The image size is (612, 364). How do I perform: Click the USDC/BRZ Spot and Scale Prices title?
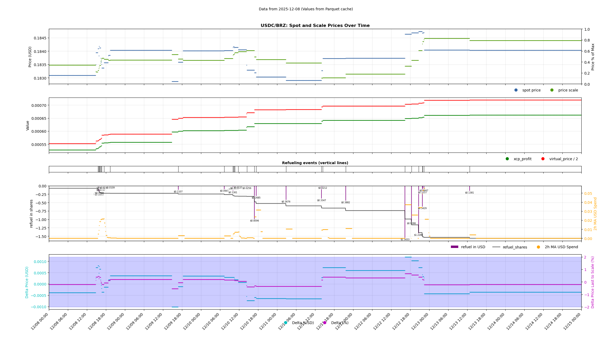tap(315, 26)
